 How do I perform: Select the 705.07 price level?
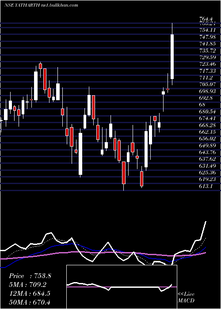(x=207, y=84)
